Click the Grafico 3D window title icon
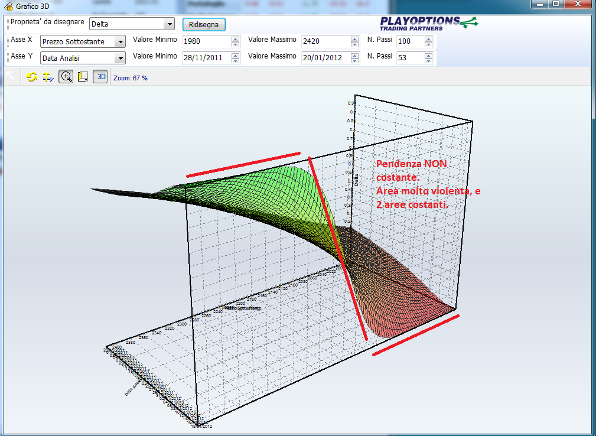Screen dimensions: 596x436 click(x=8, y=6)
